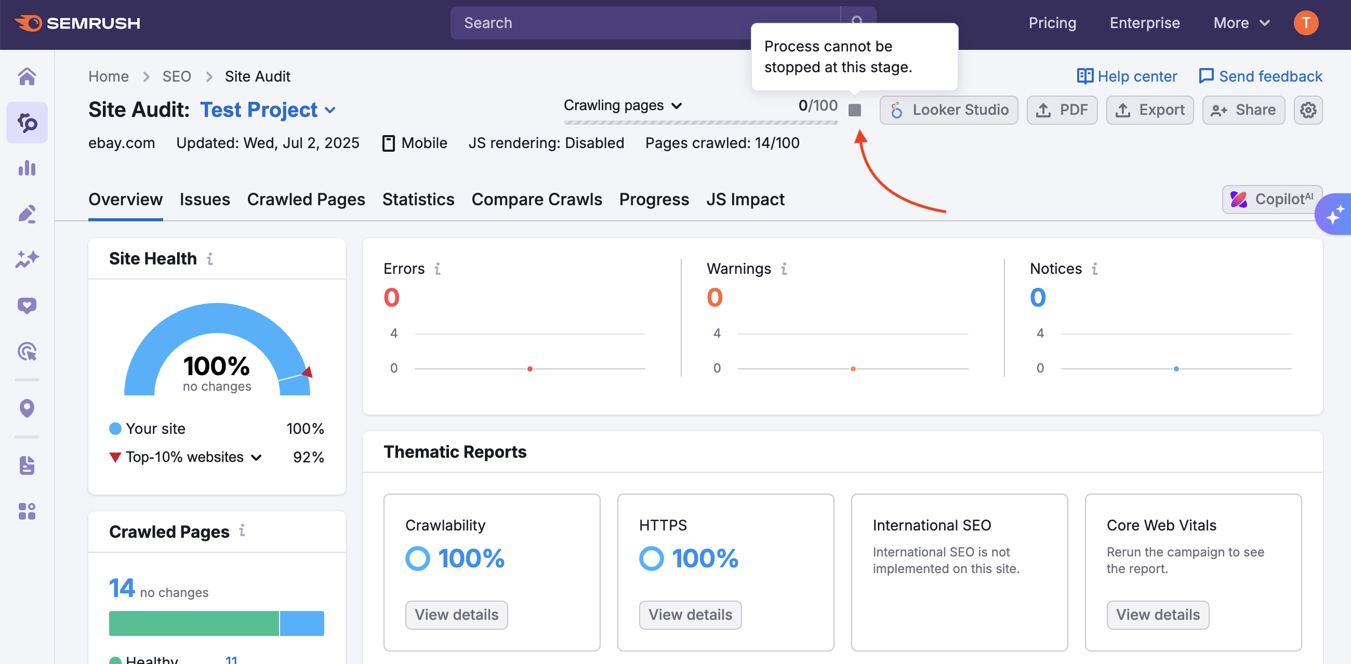Stop the crawling process with the stop square
This screenshot has width=1351, height=664.
pos(855,110)
